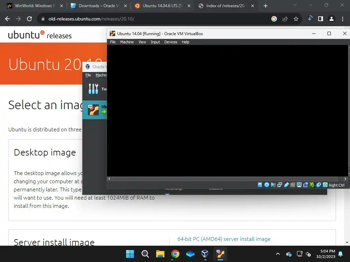This screenshot has height=262, width=350.
Task: Open the Chrome profile avatar
Action: pos(332,19)
